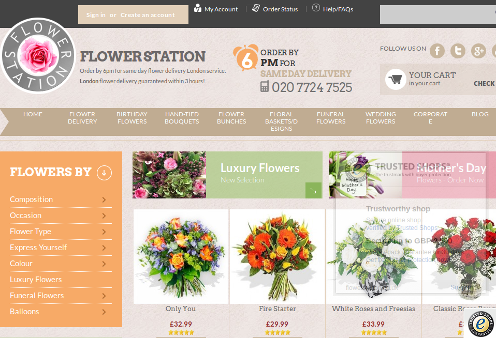Click the Help/FAQs question mark icon
Image resolution: width=496 pixels, height=338 pixels.
pos(316,8)
